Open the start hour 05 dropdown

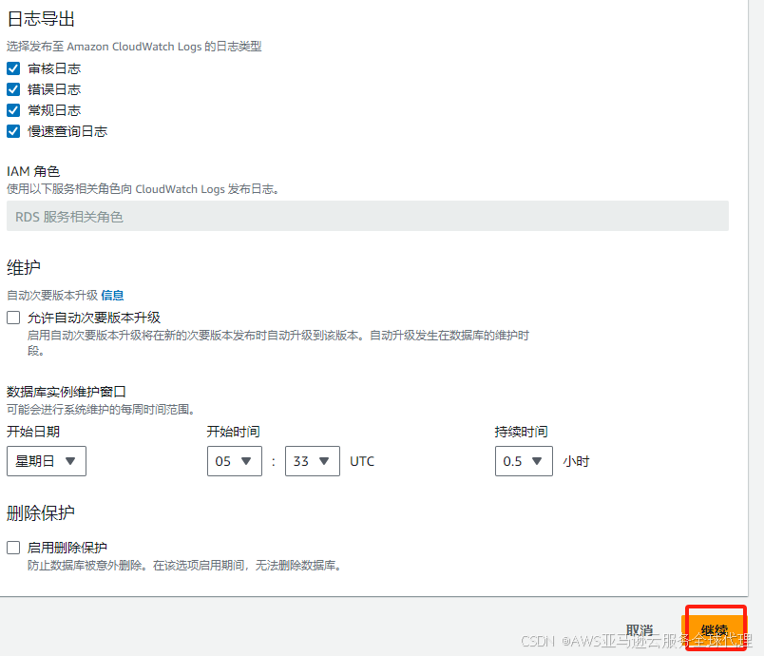click(x=235, y=461)
